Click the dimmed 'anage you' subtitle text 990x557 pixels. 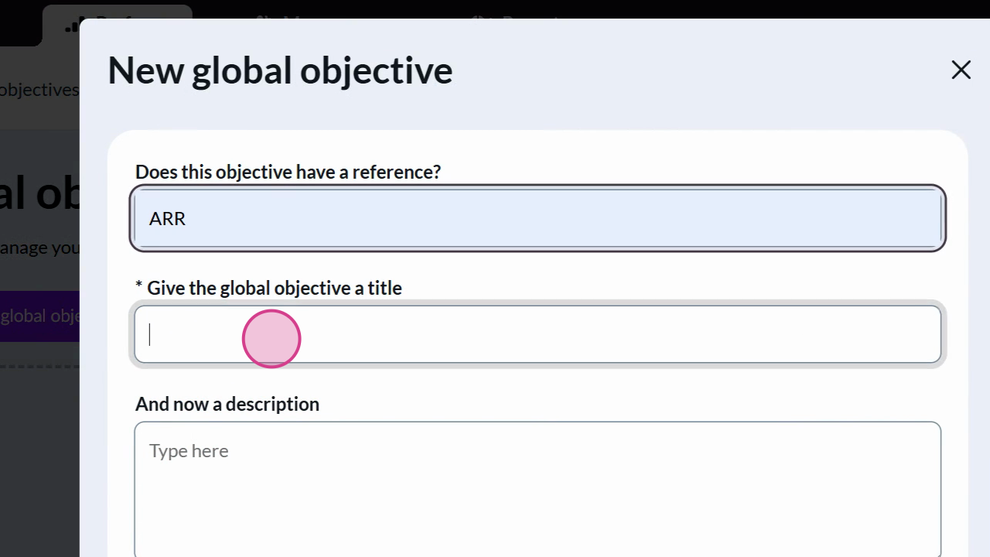39,248
